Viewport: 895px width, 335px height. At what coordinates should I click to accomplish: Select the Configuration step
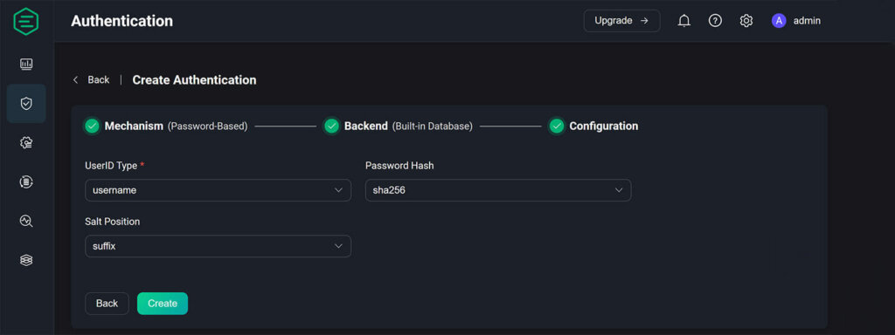(593, 126)
